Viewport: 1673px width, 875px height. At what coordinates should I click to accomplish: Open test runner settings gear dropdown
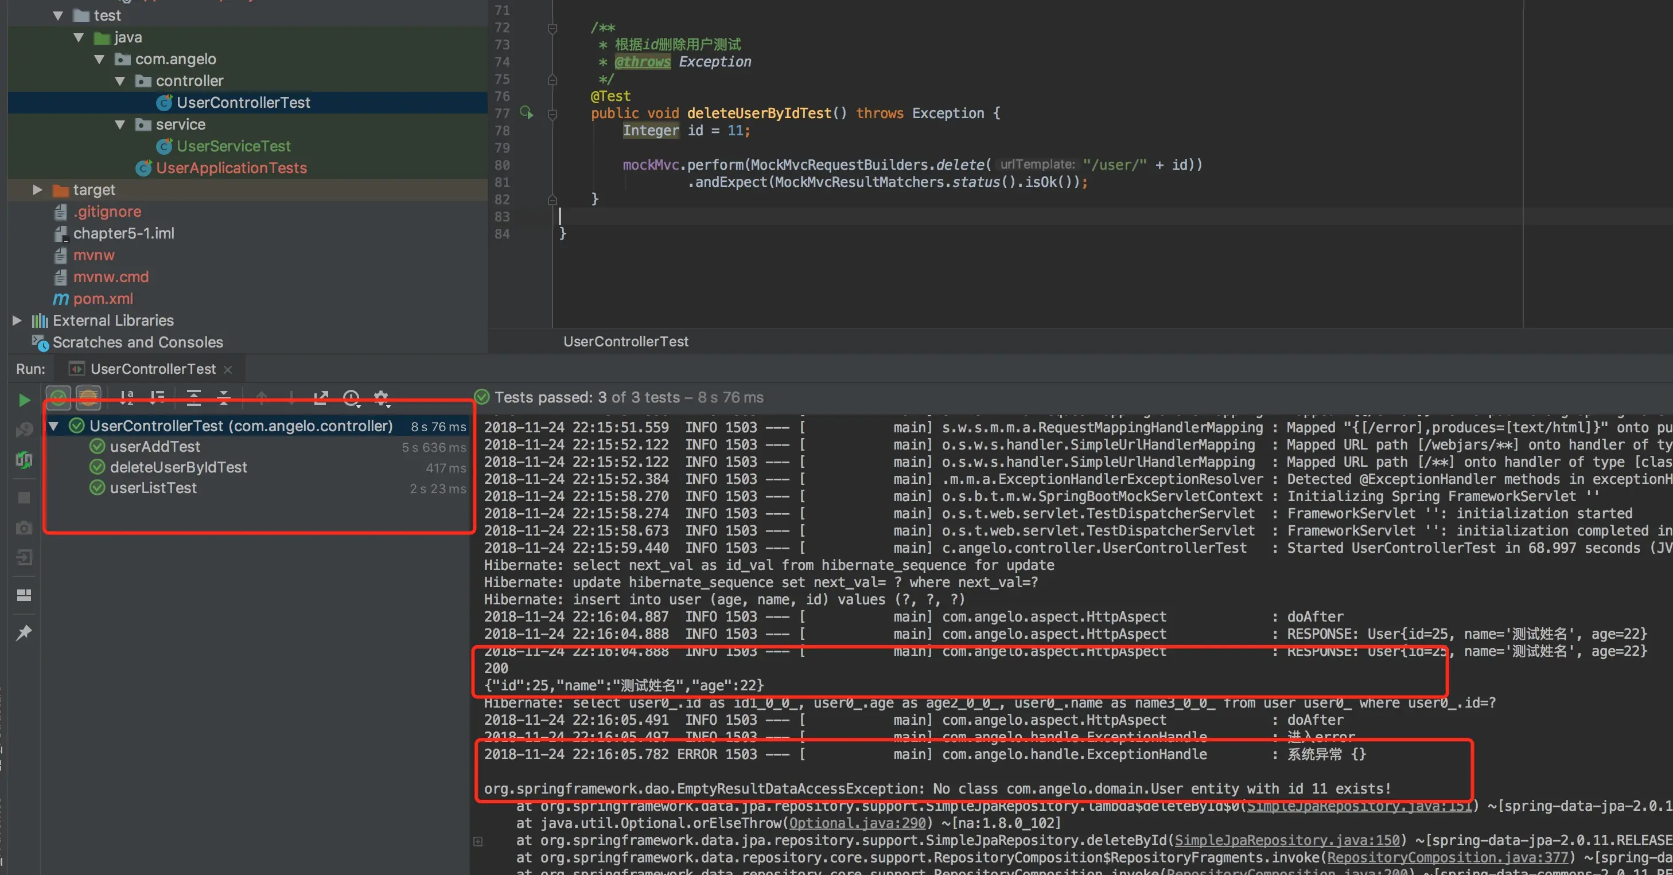pos(382,397)
